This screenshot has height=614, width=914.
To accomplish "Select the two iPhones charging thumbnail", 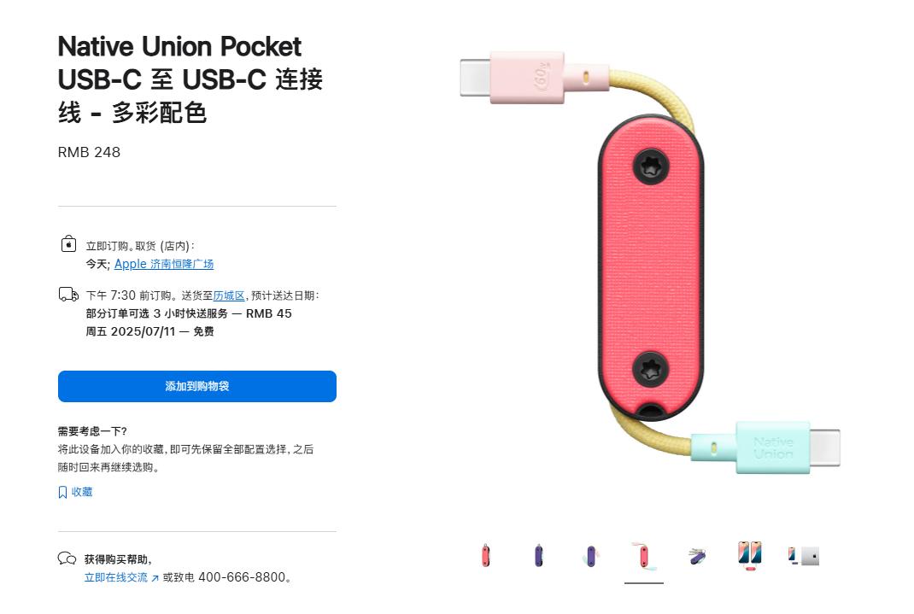I will [750, 556].
